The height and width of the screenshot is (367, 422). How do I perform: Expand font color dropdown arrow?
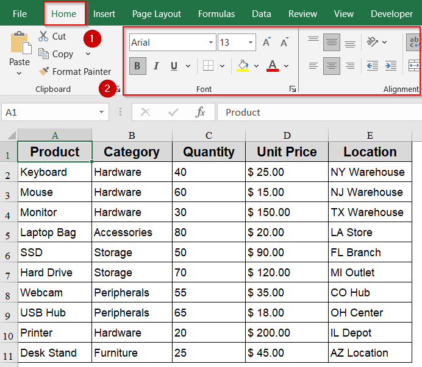point(287,66)
